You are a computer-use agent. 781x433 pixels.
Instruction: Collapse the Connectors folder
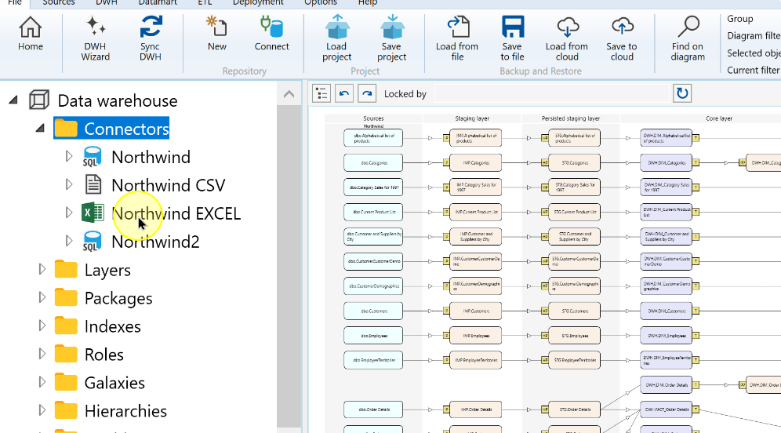[x=40, y=129]
